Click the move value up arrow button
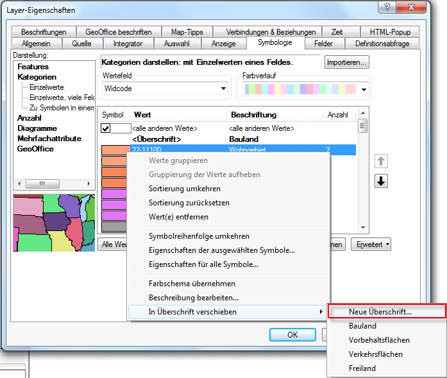The height and width of the screenshot is (378, 447). pyautogui.click(x=381, y=160)
